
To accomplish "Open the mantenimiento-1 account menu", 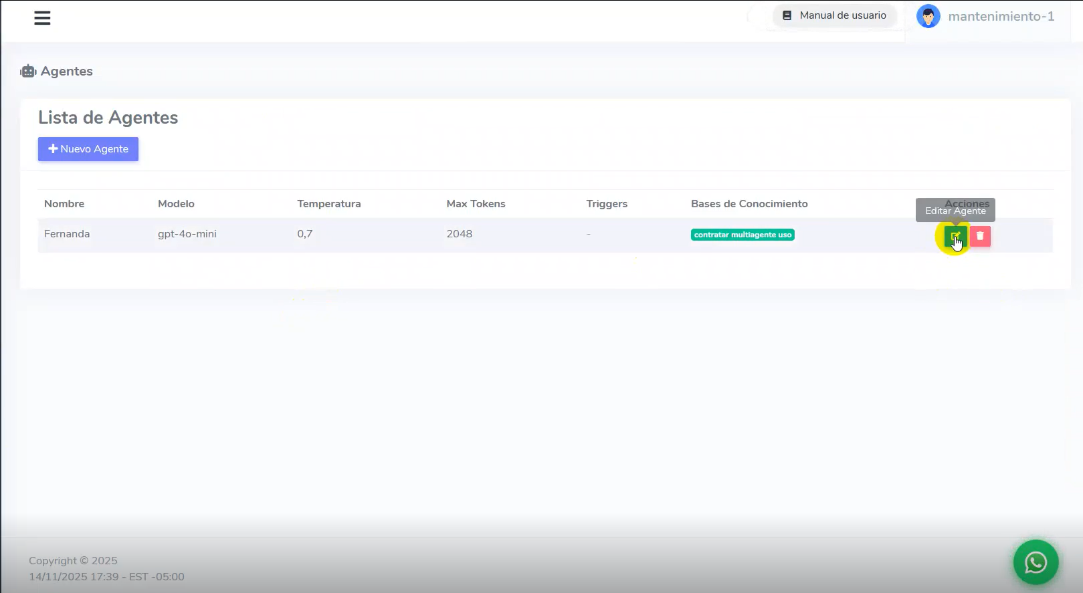I will pos(1001,17).
